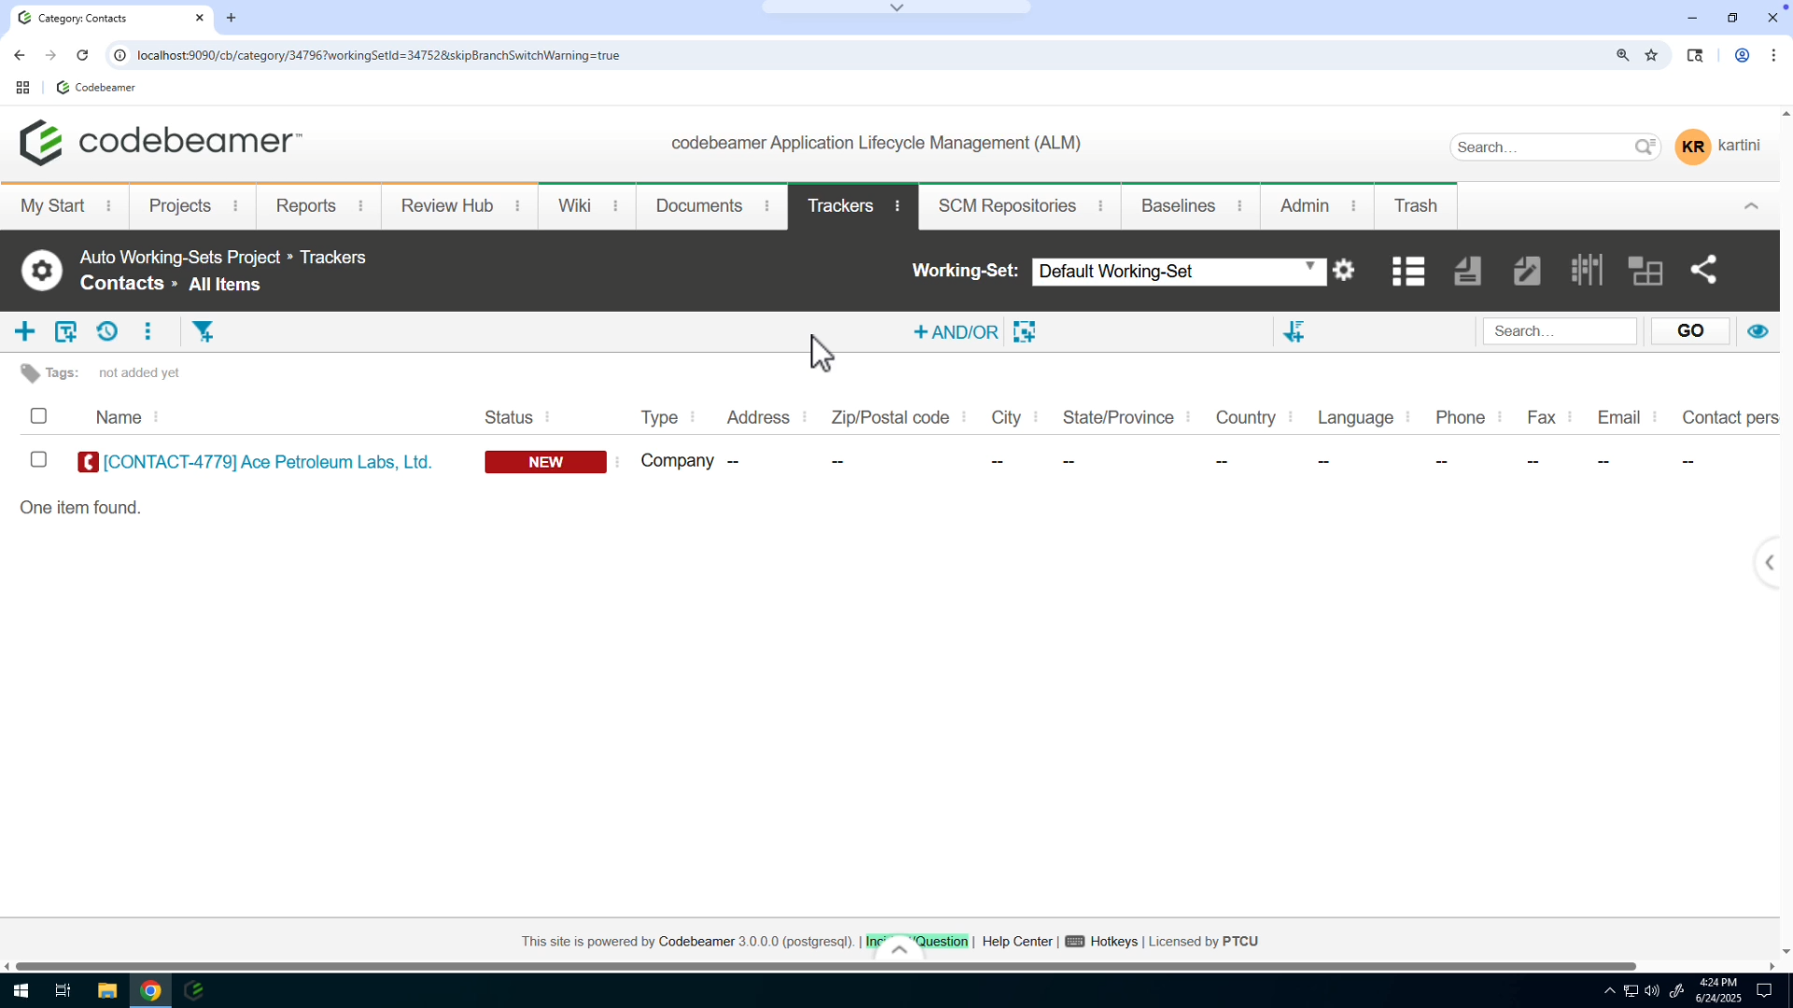Click the plus icon to add new item
The width and height of the screenshot is (1793, 1008).
[25, 331]
